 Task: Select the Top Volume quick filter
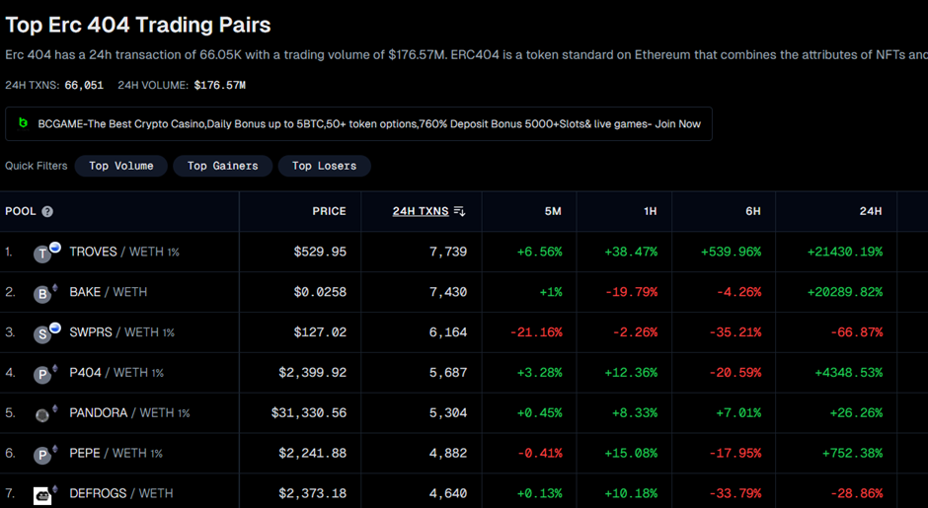point(121,166)
